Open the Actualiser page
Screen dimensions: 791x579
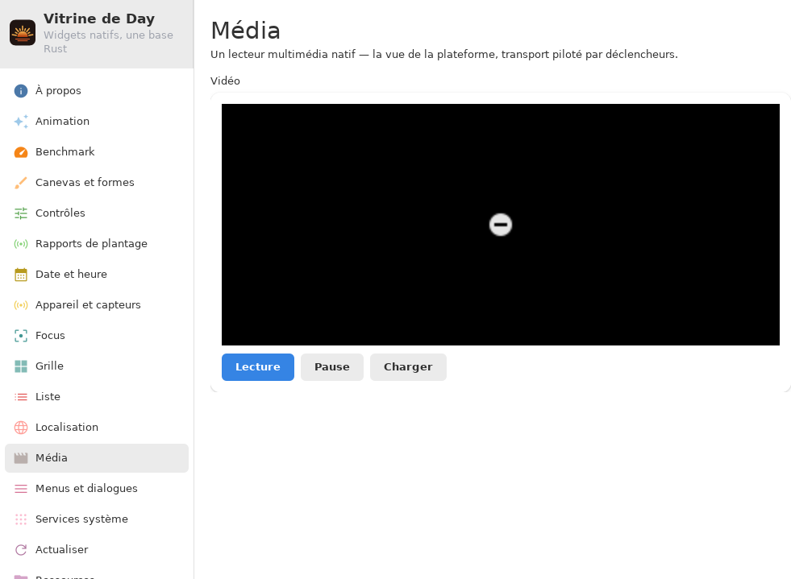pyautogui.click(x=96, y=550)
